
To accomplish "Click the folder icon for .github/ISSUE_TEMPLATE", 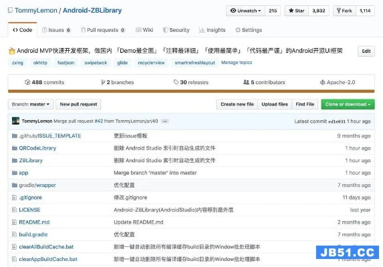I will [x=15, y=136].
